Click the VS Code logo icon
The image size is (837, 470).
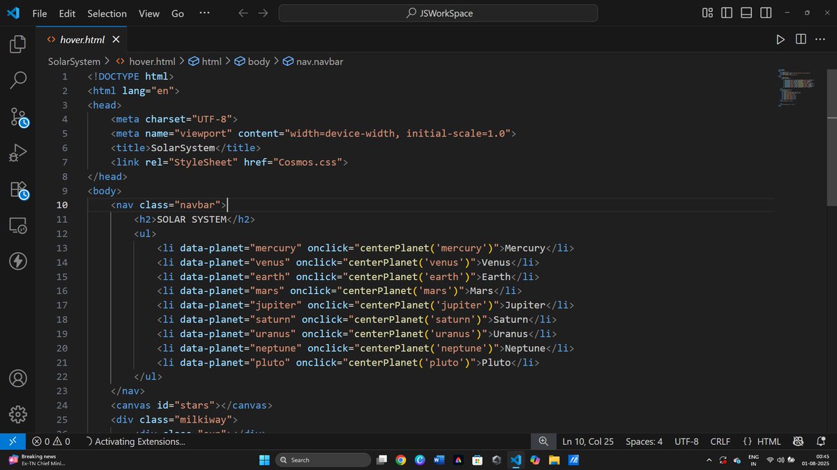coord(13,13)
